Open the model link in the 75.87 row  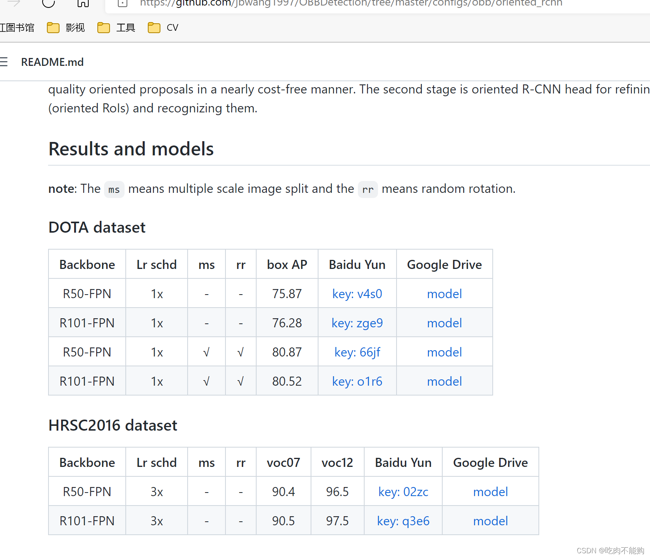click(445, 294)
